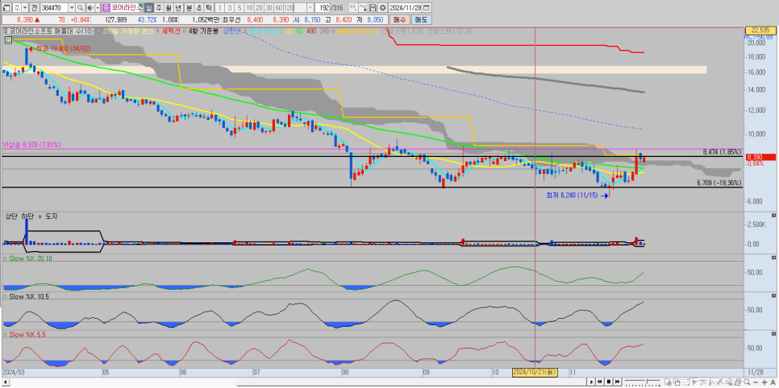Collapse the Slow %K 5.5 panel corner box
The width and height of the screenshot is (779, 388).
[773, 333]
